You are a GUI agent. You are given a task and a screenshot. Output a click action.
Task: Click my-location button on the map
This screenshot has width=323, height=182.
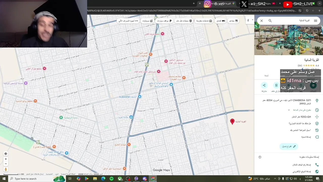coord(6,154)
